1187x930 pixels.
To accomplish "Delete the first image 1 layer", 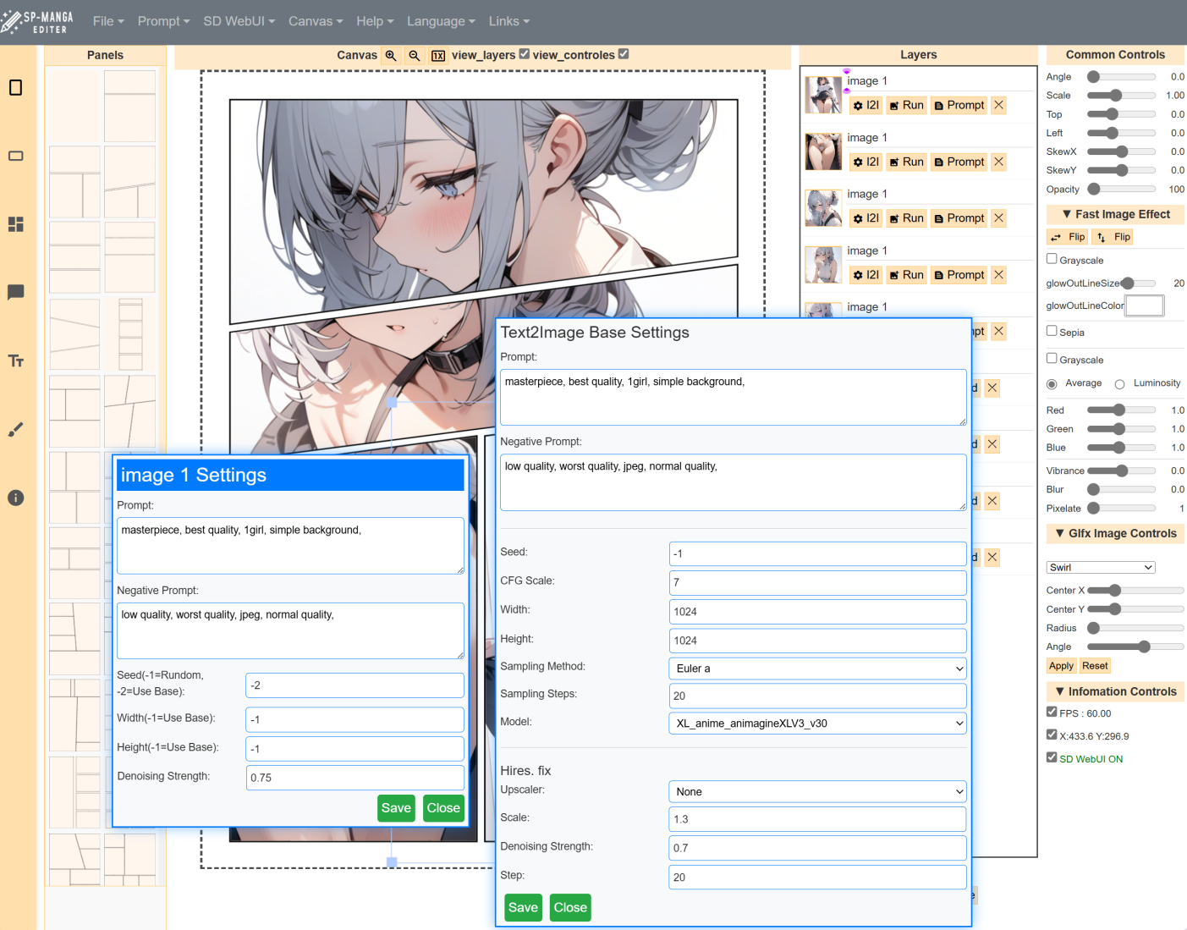I will point(999,105).
